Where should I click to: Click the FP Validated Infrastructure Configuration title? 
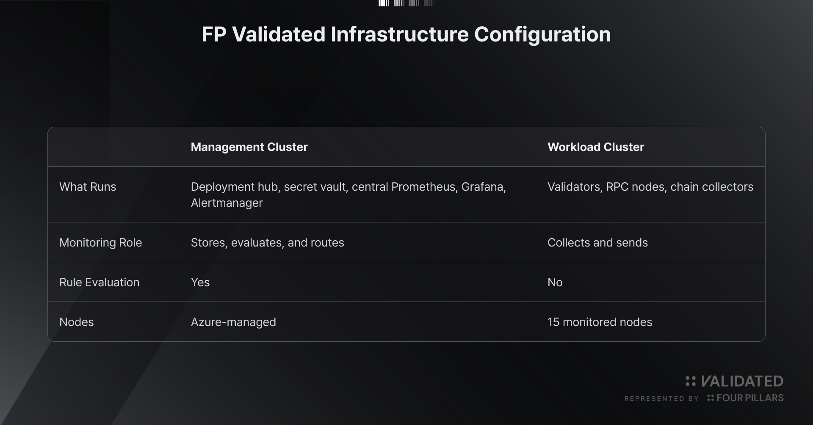tap(406, 35)
